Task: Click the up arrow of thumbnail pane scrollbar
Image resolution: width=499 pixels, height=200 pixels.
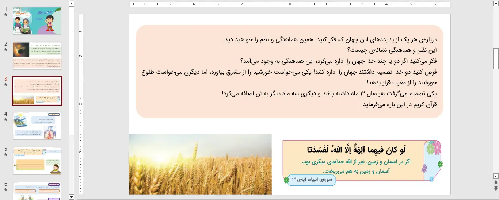Action: (71, 4)
